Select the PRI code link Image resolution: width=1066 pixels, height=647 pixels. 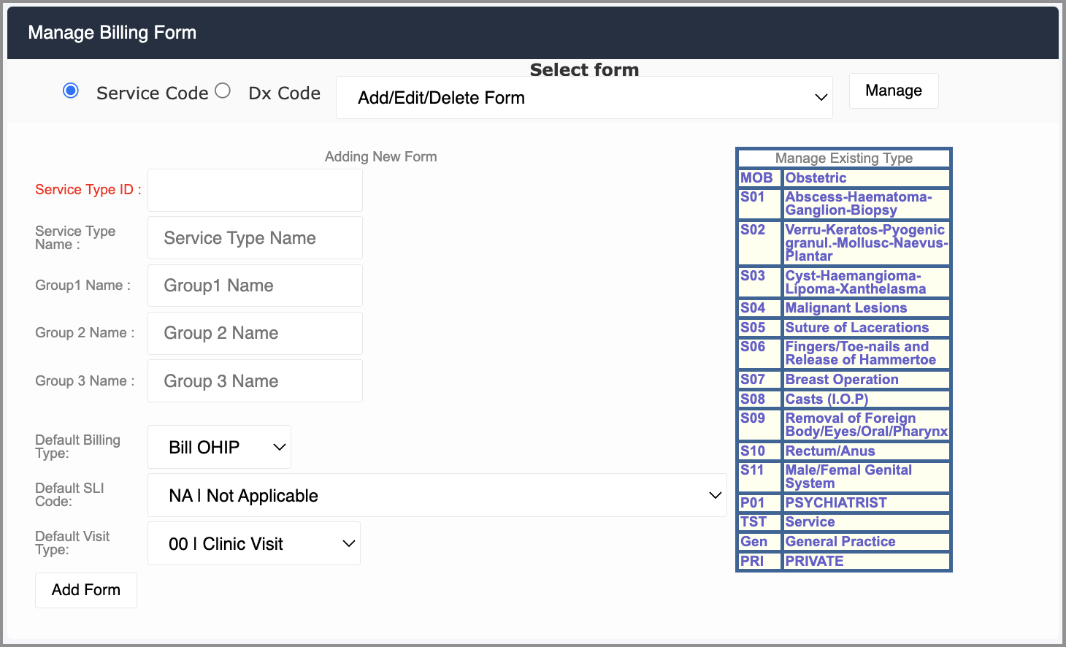[x=752, y=561]
